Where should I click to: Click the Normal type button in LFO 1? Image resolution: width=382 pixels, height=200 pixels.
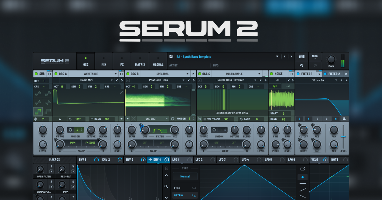pyautogui.click(x=185, y=176)
